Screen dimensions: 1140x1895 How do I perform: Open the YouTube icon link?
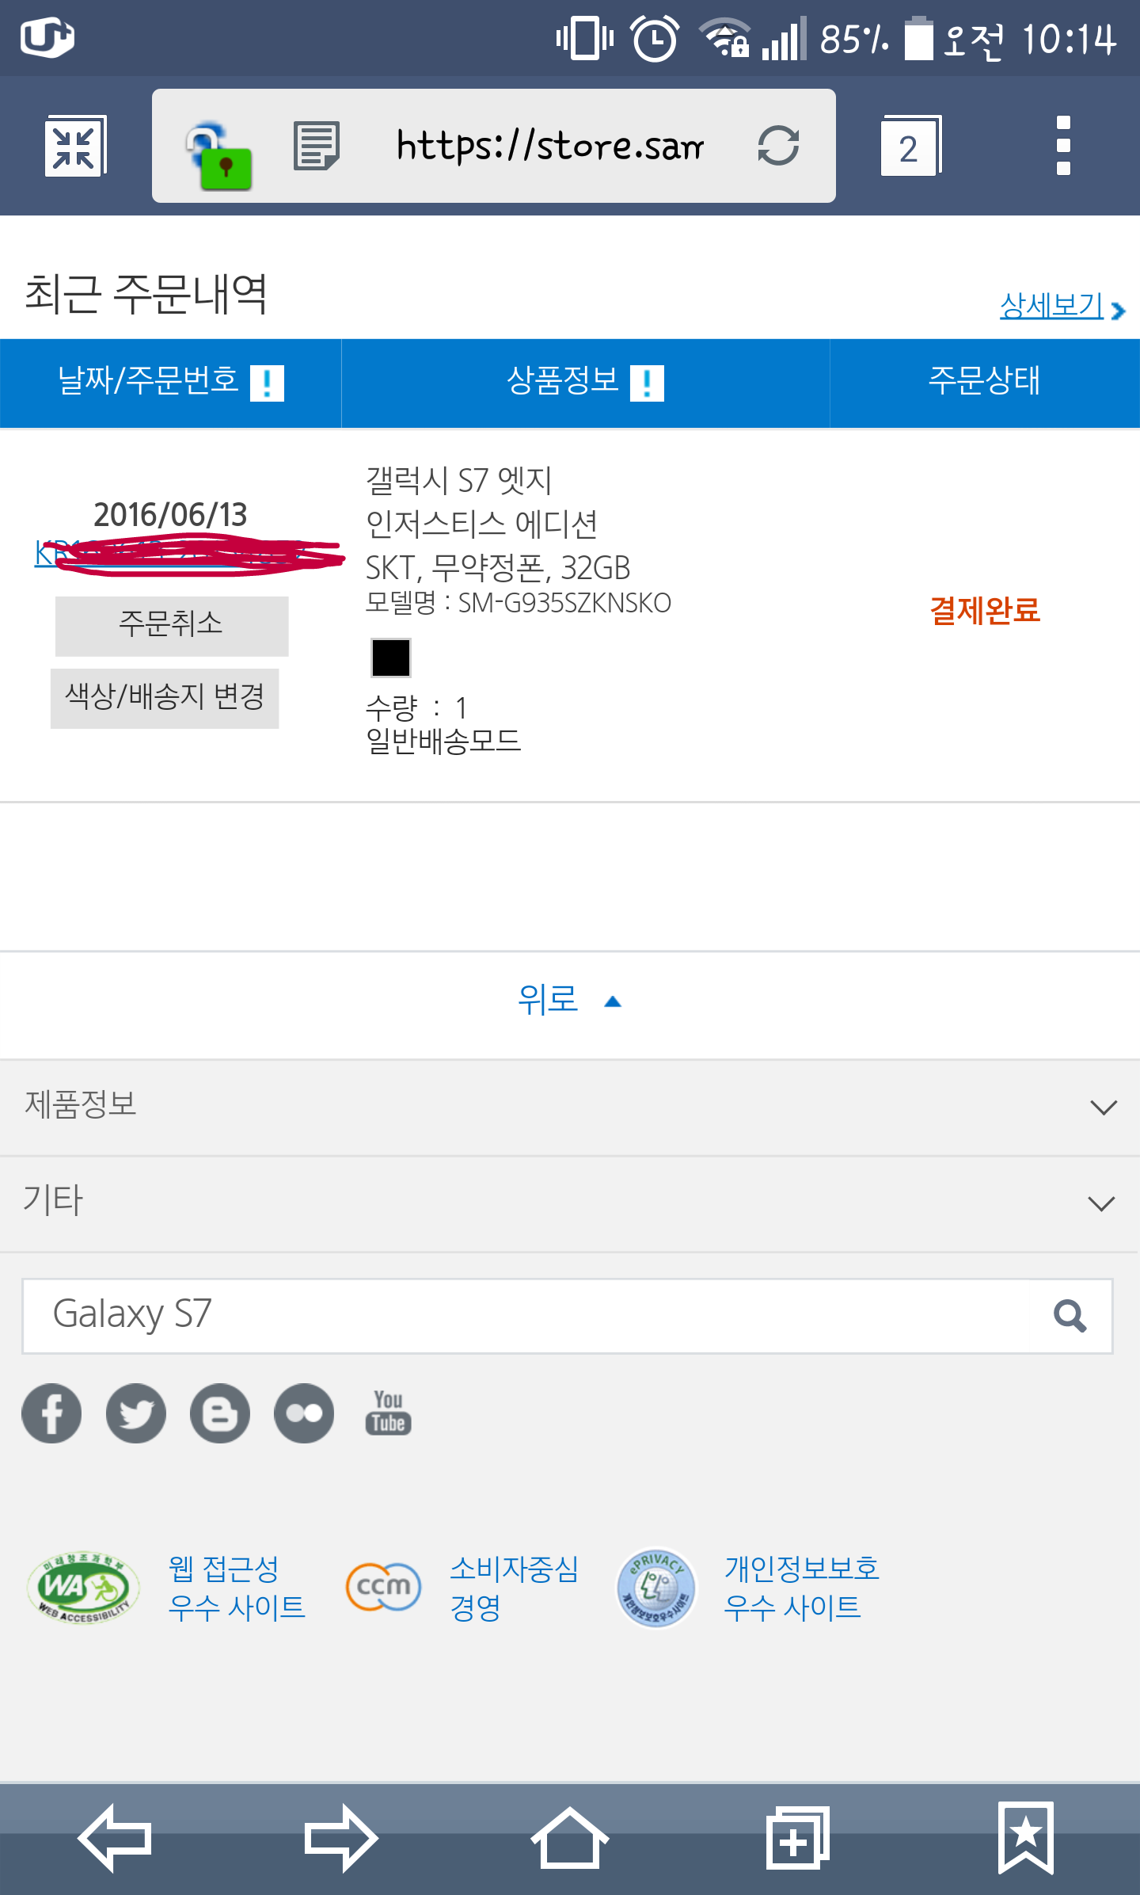(388, 1413)
